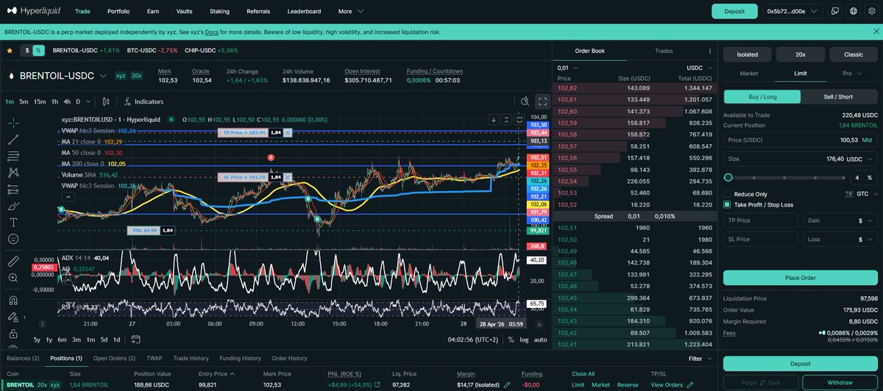The image size is (883, 391).
Task: Select the Market order tab
Action: pyautogui.click(x=748, y=73)
